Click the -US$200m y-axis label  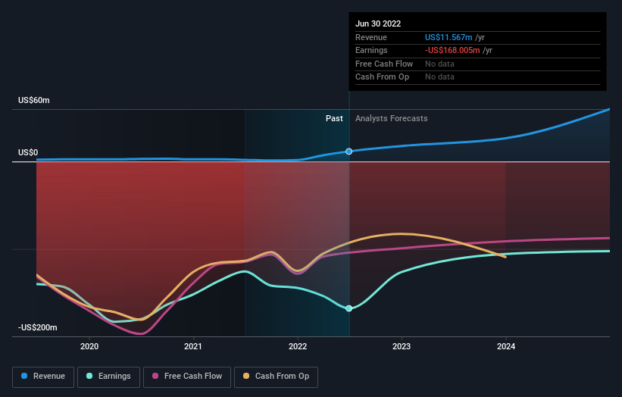37,327
